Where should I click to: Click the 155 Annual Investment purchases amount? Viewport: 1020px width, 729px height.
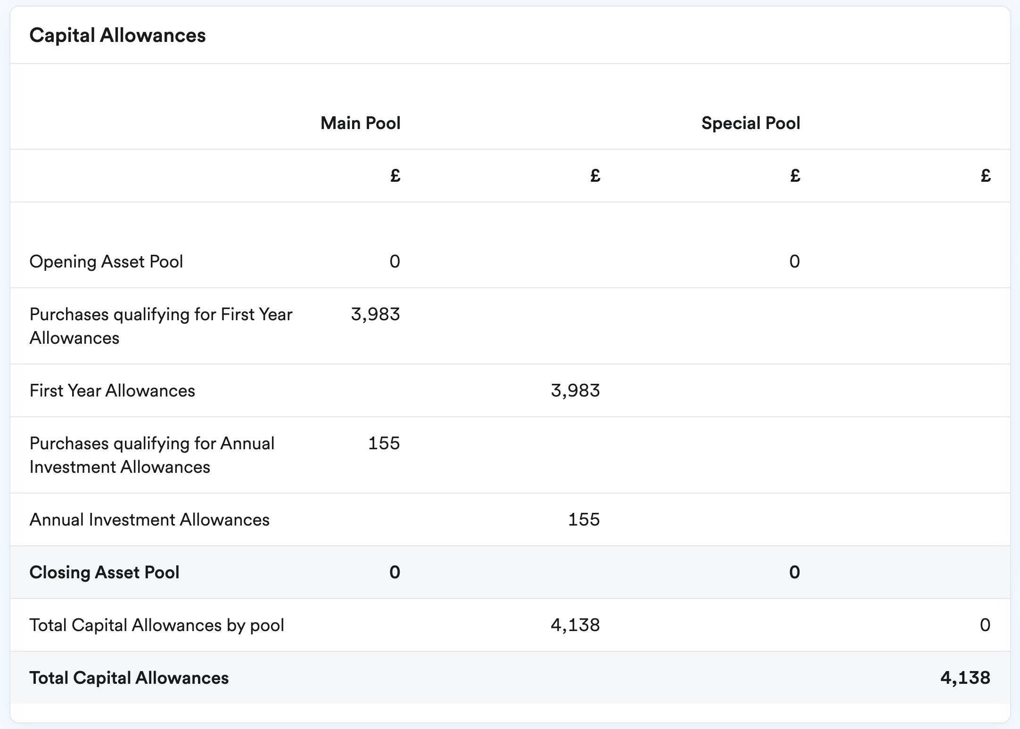(x=384, y=444)
